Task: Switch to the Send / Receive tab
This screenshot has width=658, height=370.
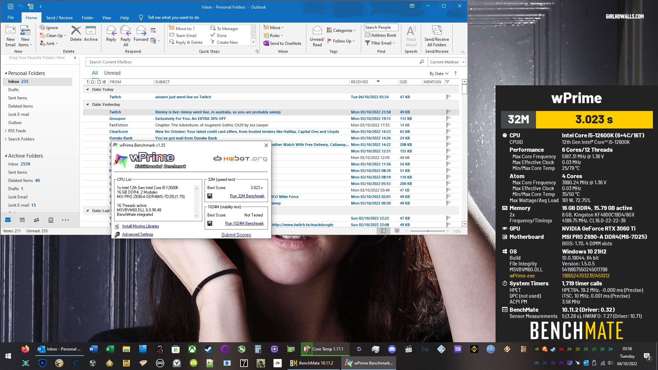Action: click(59, 17)
